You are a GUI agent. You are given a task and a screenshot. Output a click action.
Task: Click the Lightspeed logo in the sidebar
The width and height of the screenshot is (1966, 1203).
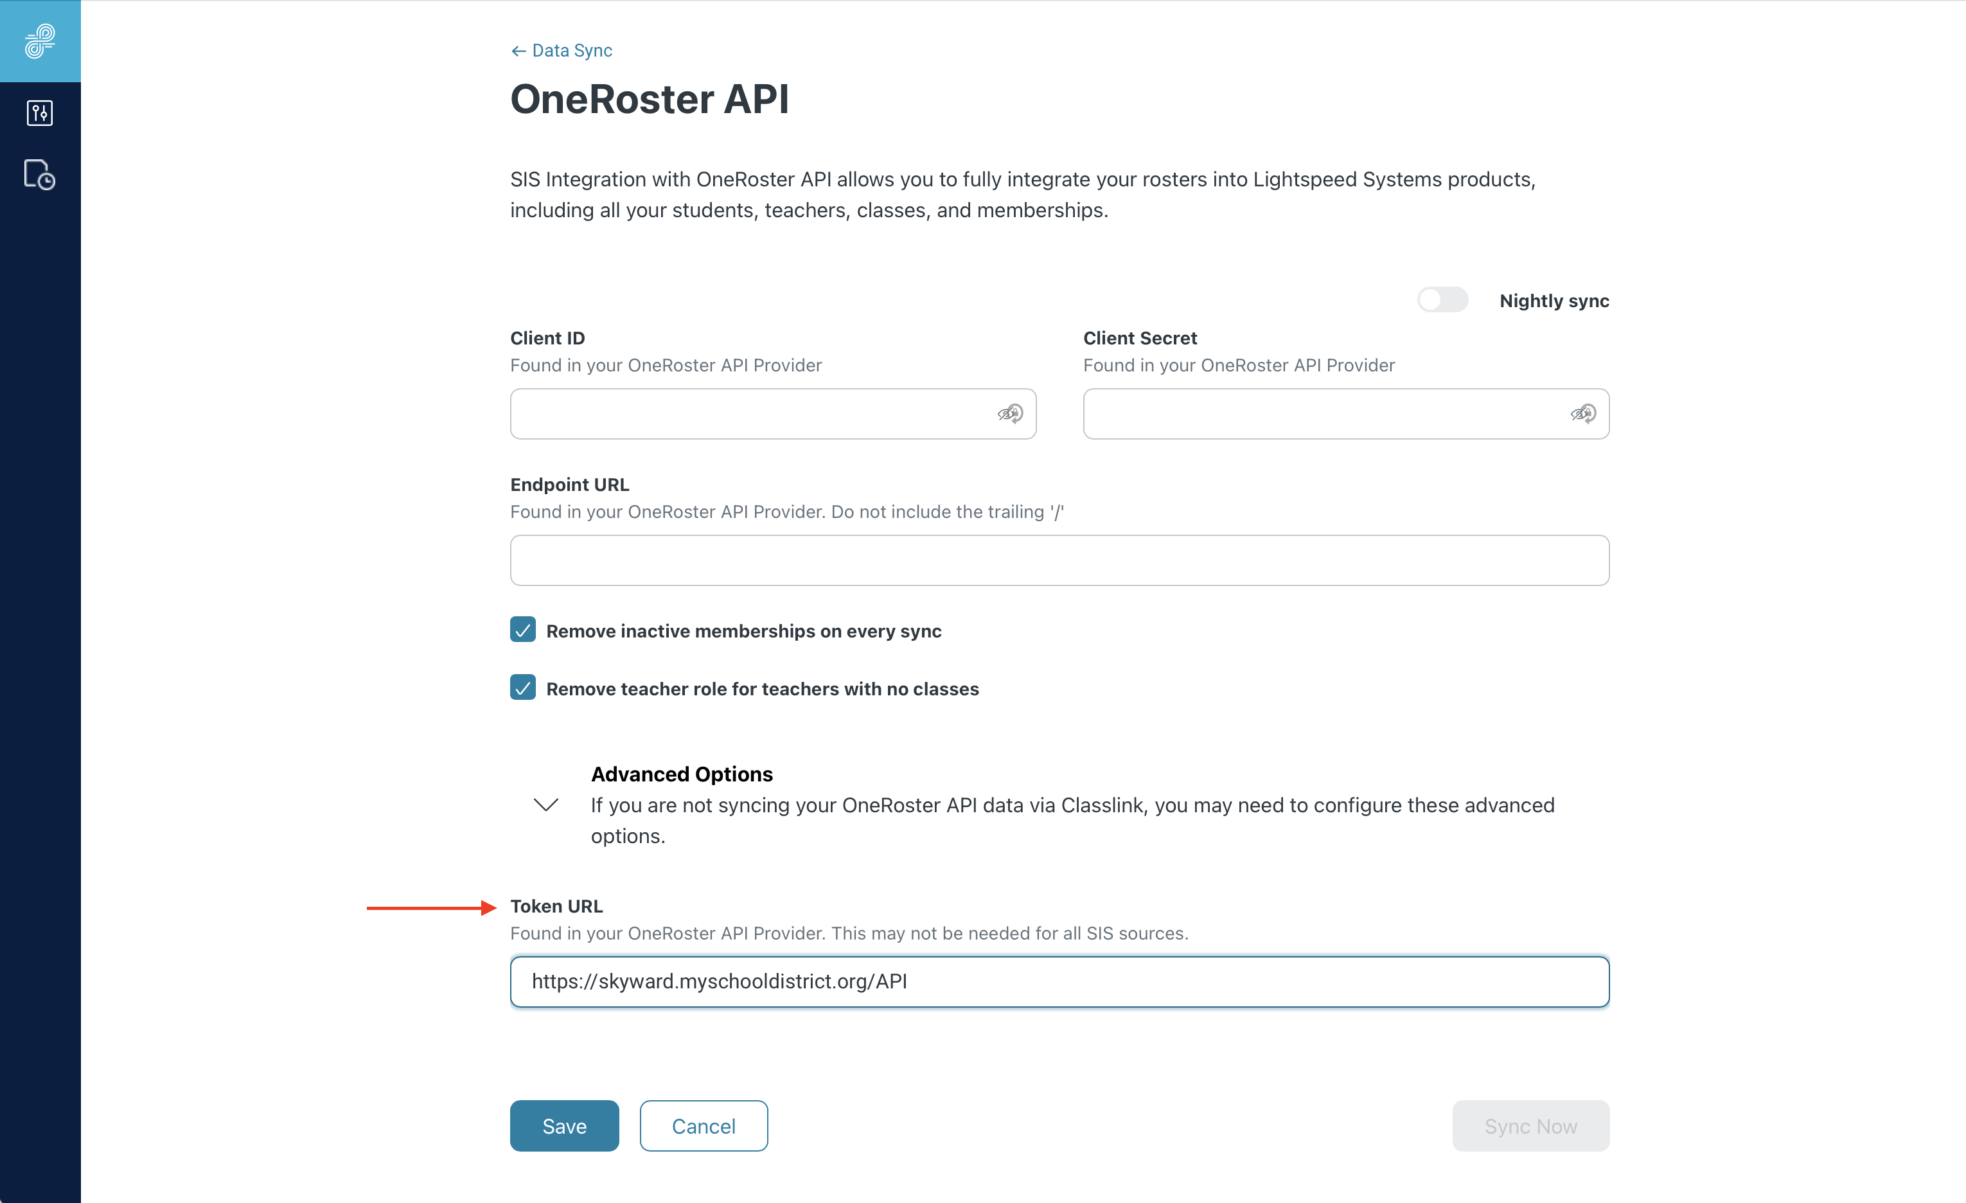click(x=40, y=40)
